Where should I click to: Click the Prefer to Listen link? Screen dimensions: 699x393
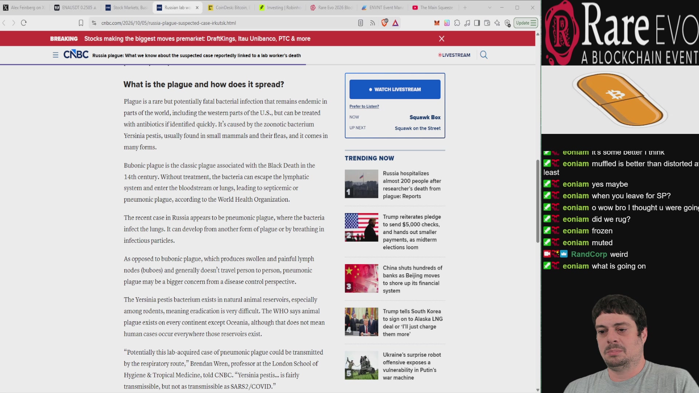pyautogui.click(x=364, y=106)
